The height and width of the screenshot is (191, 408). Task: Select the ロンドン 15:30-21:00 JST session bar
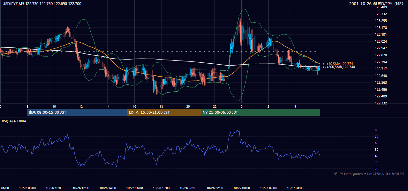164,112
